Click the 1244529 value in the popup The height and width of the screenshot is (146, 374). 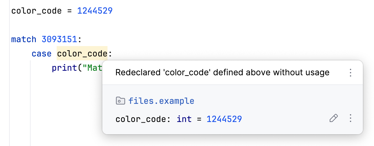click(224, 119)
